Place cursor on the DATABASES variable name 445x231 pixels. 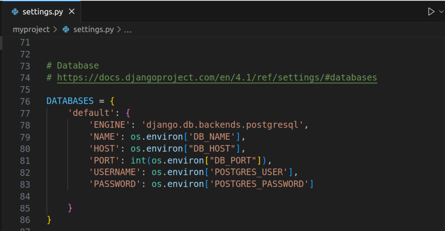point(70,101)
